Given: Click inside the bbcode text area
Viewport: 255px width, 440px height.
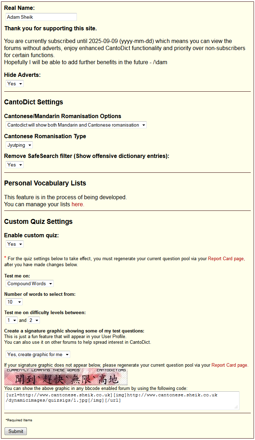Looking at the screenshot, I should (122, 401).
